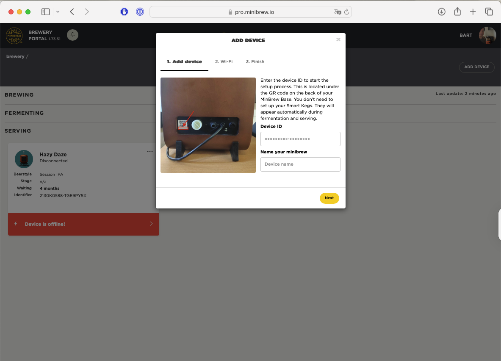Click the ADD DEVICE button in header
Viewport: 501px width, 361px height.
(x=477, y=67)
